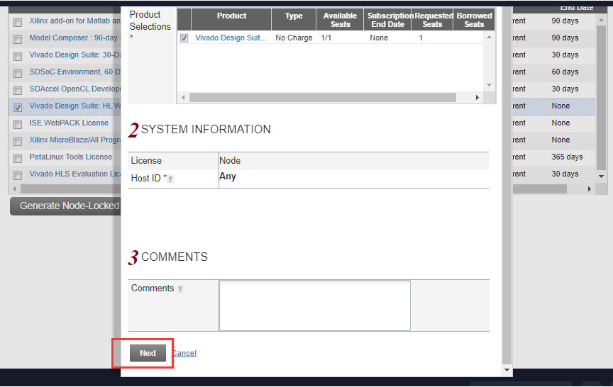Open the PetaLinux Tools License link
The width and height of the screenshot is (613, 387).
tap(71, 157)
